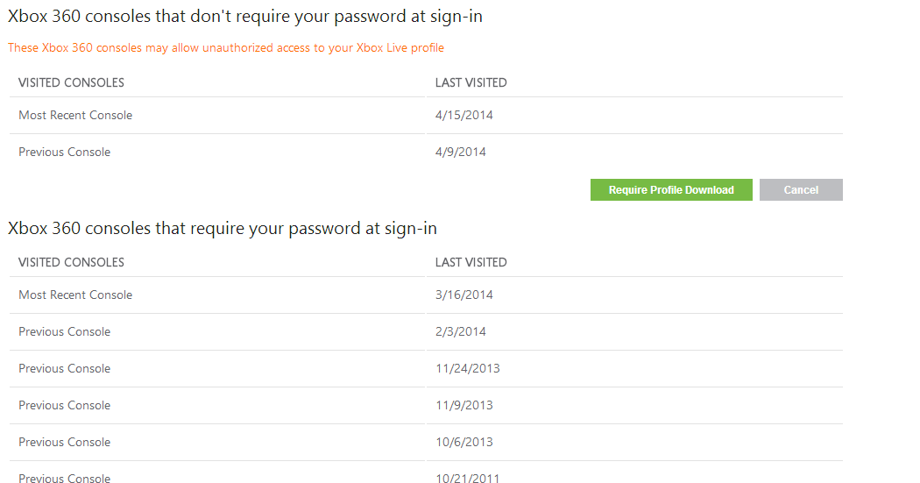Select Previous Console row dated 11/9/2013
Viewport: 920px width, 483px height.
click(x=65, y=406)
